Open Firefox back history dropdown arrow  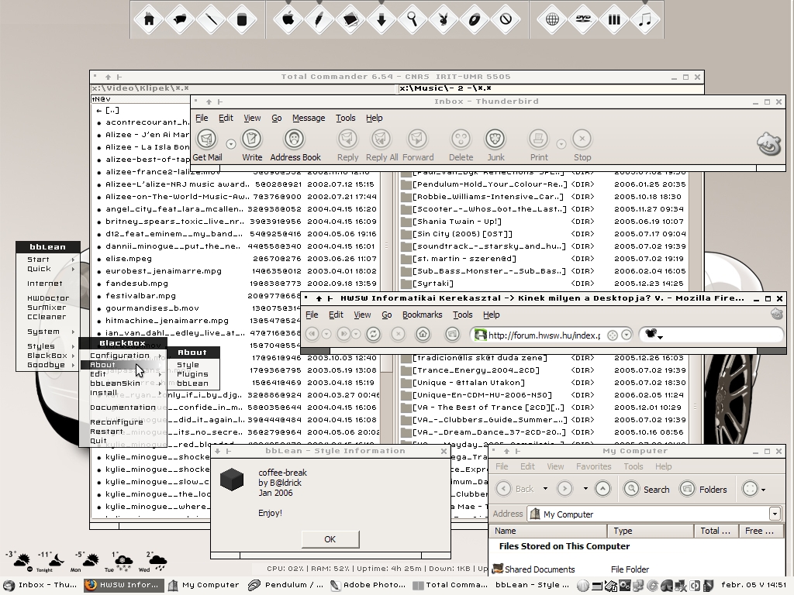point(326,334)
